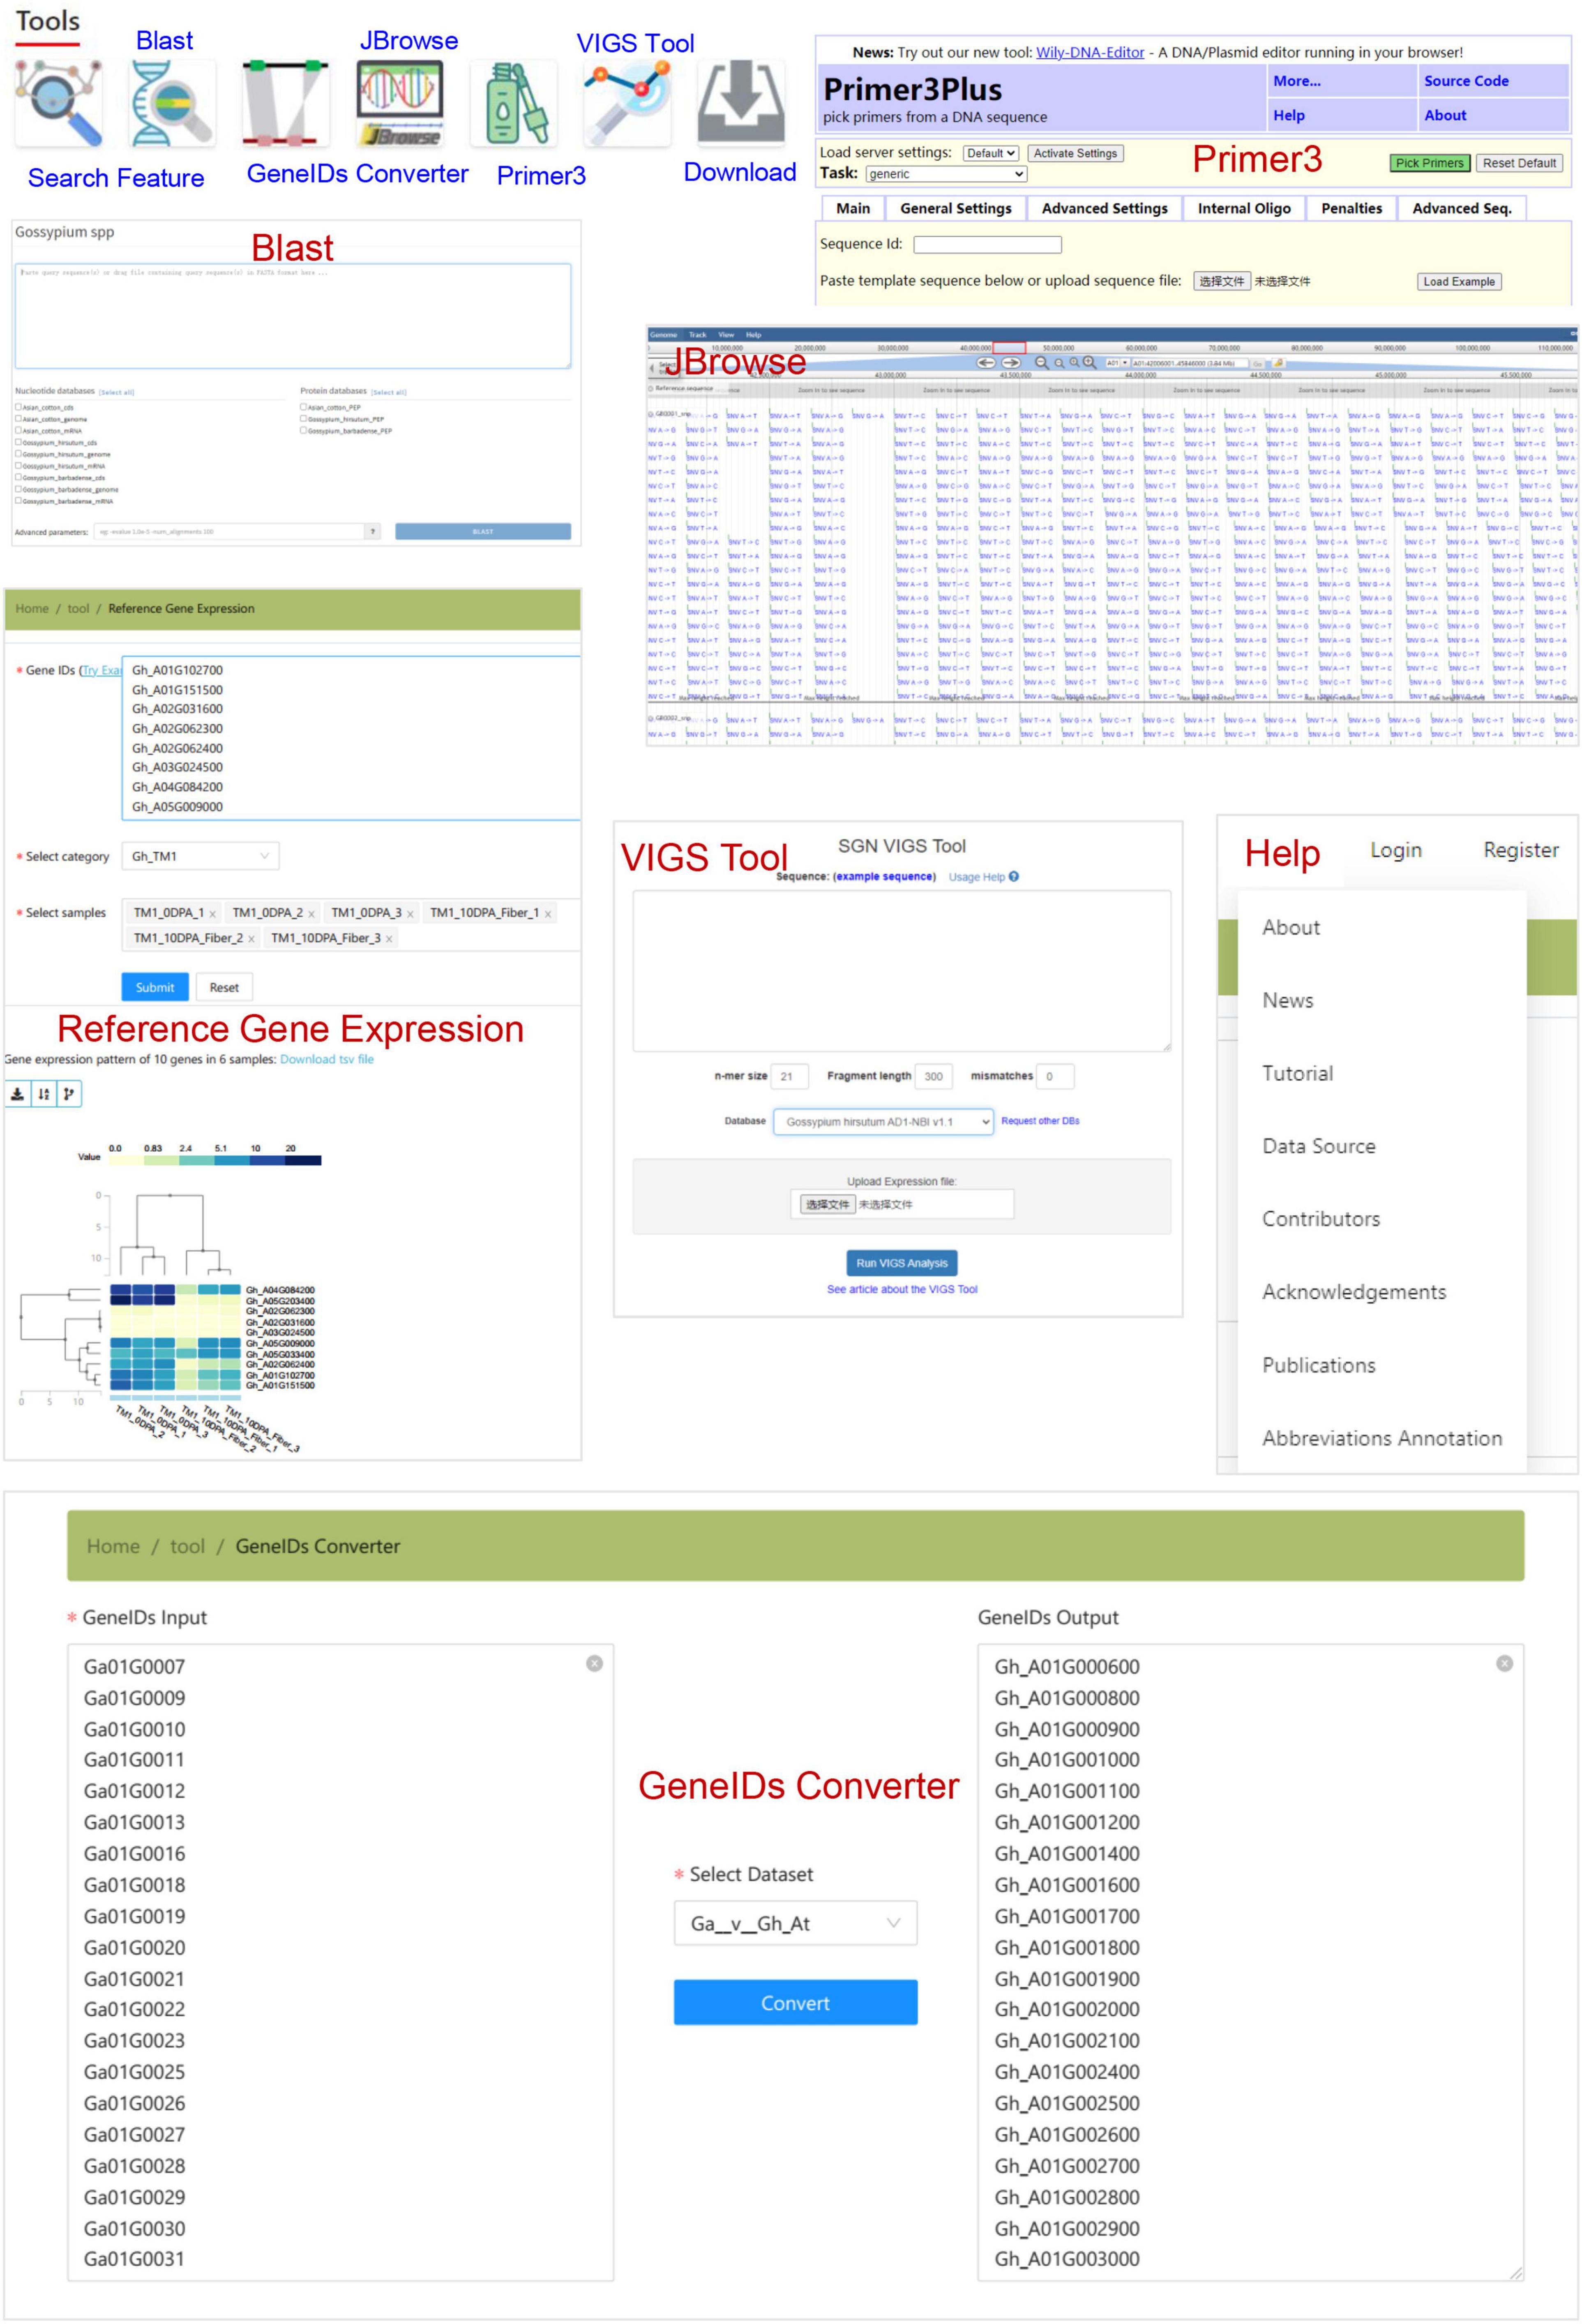Click the Blast advanced parameters help question mark

pyautogui.click(x=373, y=532)
